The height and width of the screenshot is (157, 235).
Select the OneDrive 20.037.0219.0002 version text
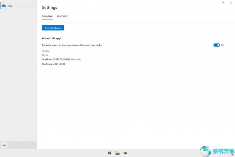click(56, 60)
